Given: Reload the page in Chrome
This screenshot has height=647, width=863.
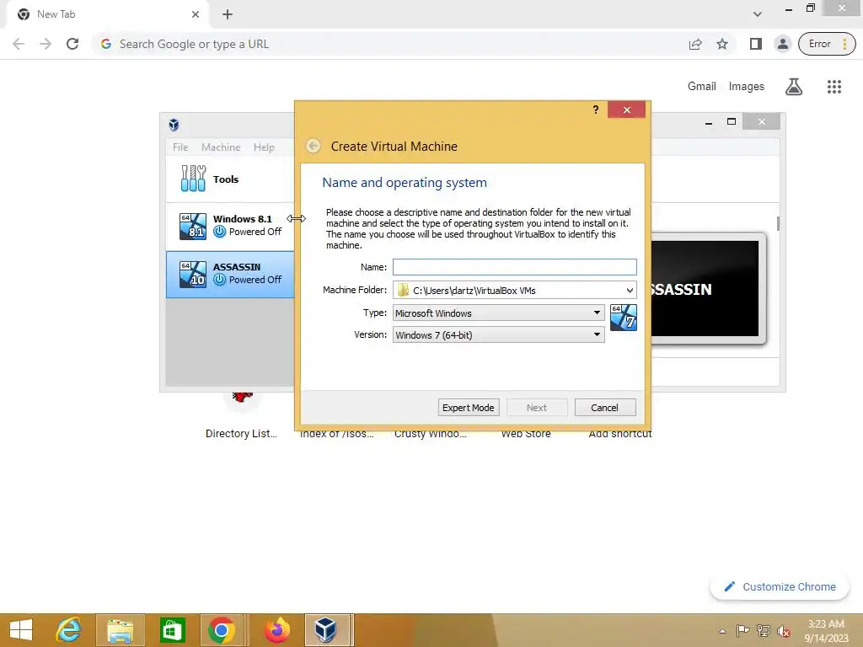Looking at the screenshot, I should click(72, 44).
